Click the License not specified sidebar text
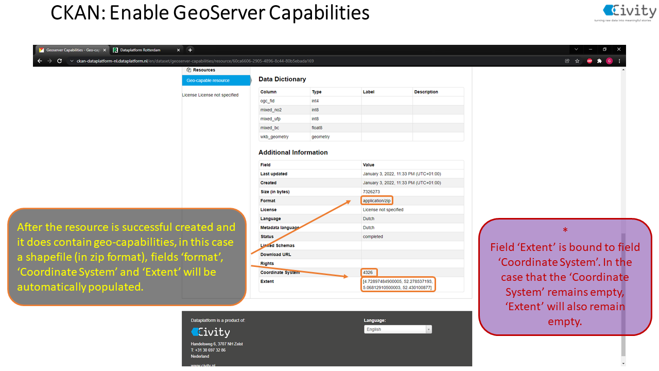 (x=210, y=95)
